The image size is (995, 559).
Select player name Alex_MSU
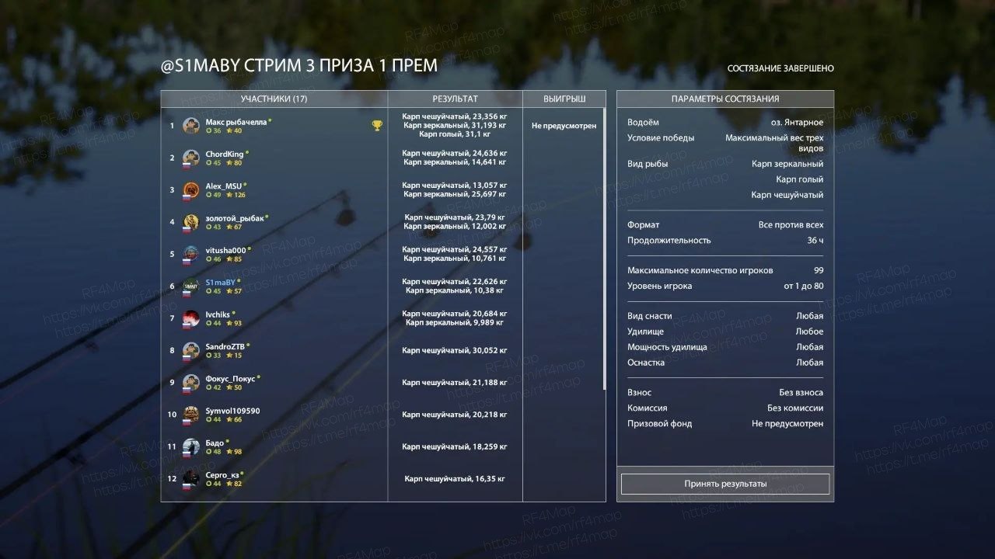[x=223, y=186]
